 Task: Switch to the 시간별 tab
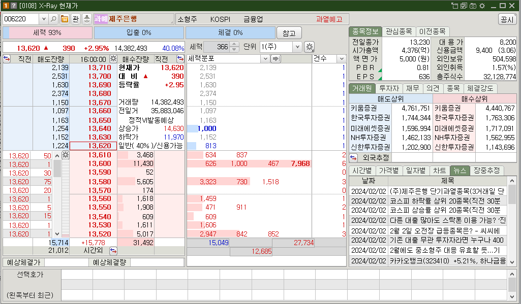tap(362, 171)
